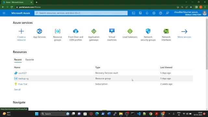The width and height of the screenshot is (208, 117).
Task: Open Chrome profile avatar
Action: (x=201, y=7)
